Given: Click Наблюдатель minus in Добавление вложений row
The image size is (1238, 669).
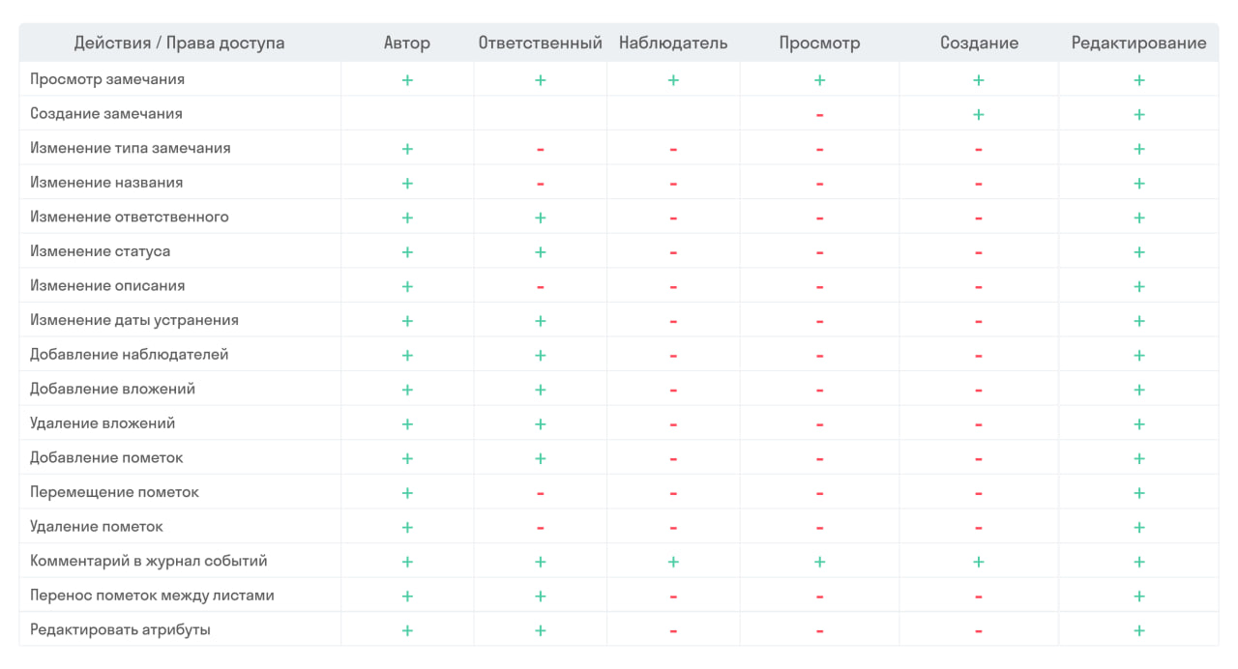Looking at the screenshot, I should [x=673, y=391].
